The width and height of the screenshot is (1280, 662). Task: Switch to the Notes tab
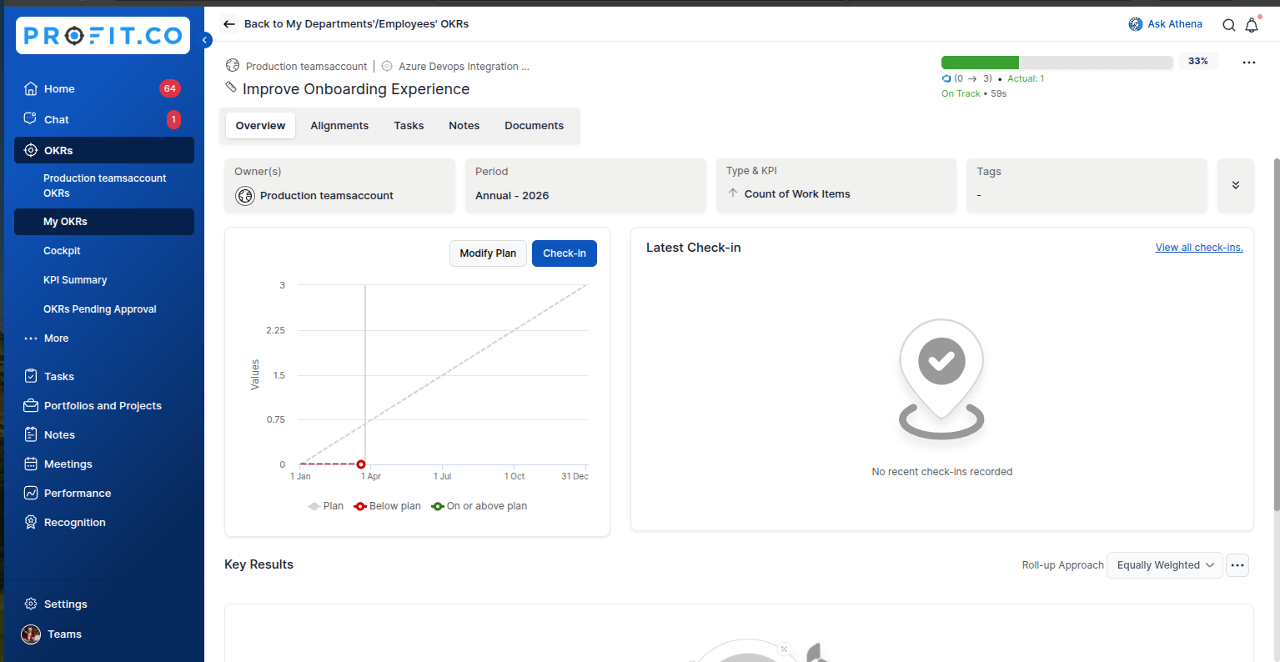(464, 126)
